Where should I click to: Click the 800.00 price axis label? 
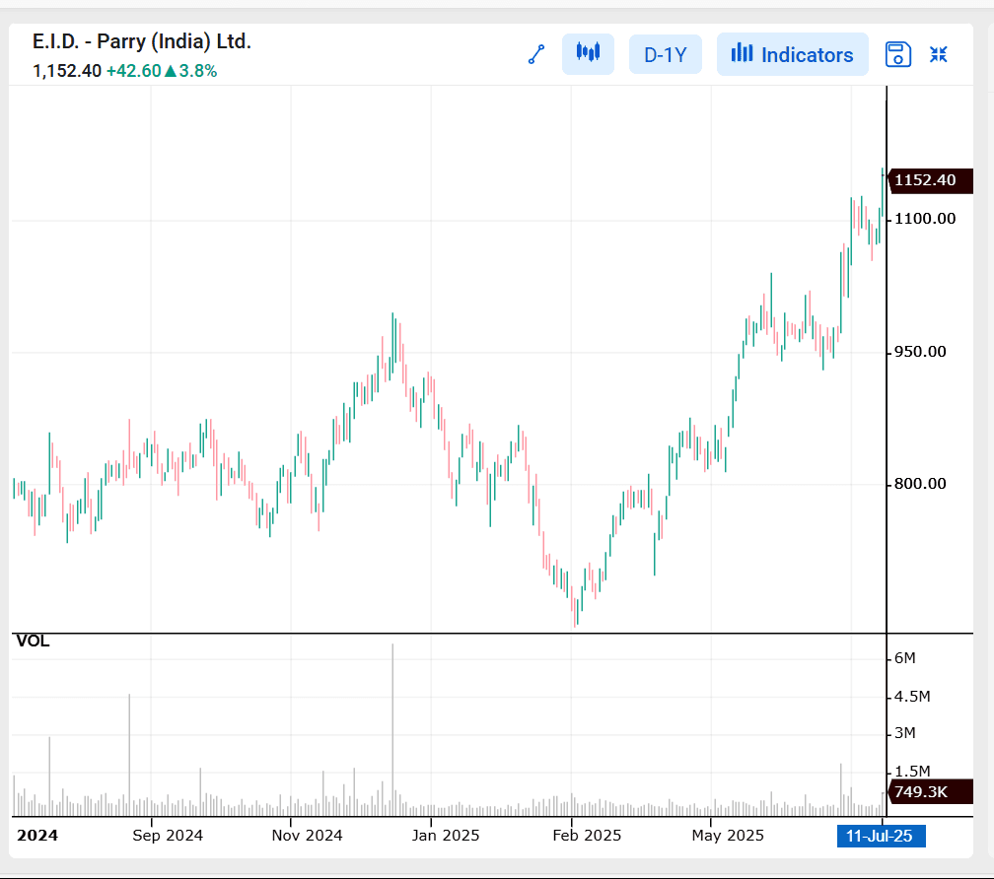[x=920, y=484]
